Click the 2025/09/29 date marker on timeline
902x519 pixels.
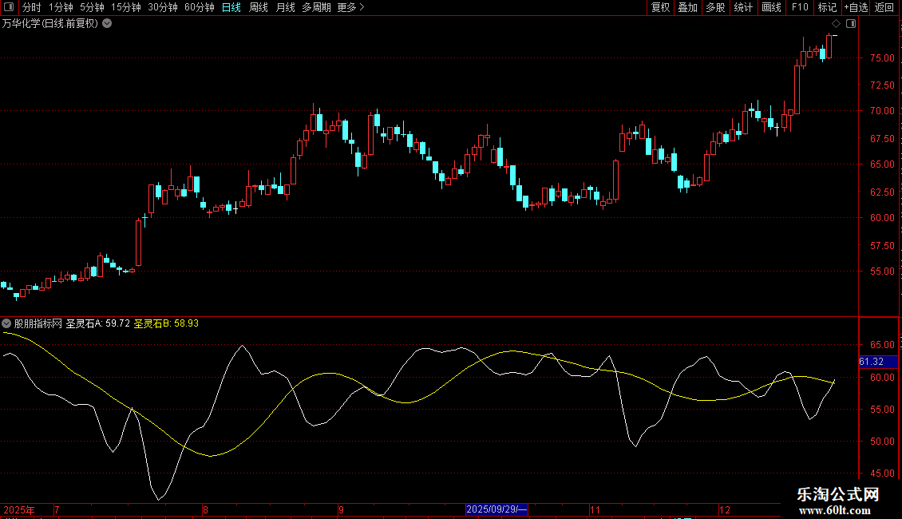click(x=497, y=509)
